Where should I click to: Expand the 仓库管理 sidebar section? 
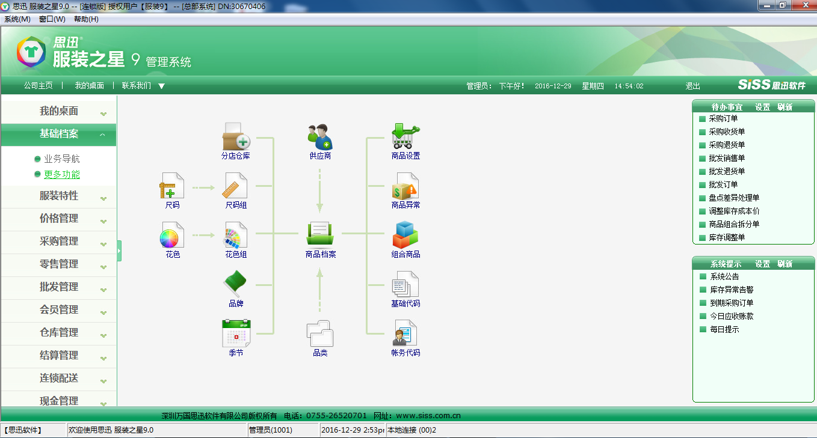tap(58, 333)
